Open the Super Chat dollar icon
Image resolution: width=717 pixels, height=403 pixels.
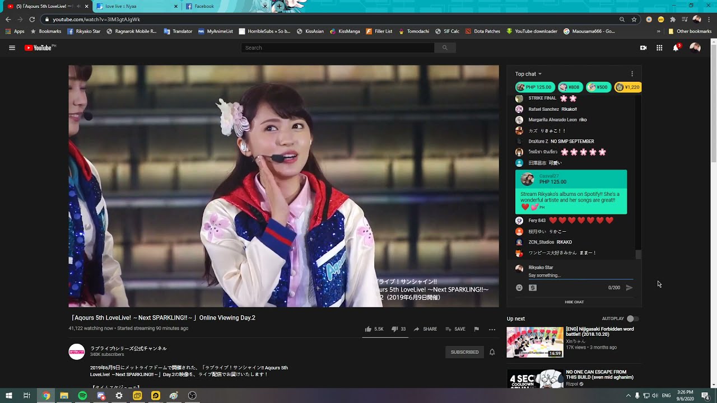tap(533, 288)
